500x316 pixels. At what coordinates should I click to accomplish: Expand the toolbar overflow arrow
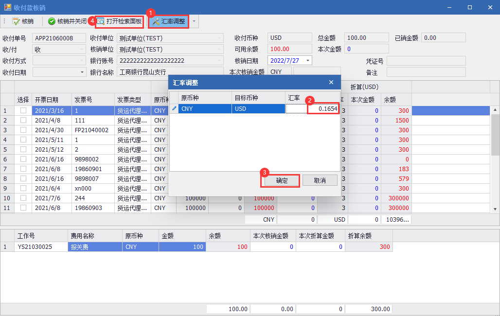(194, 21)
